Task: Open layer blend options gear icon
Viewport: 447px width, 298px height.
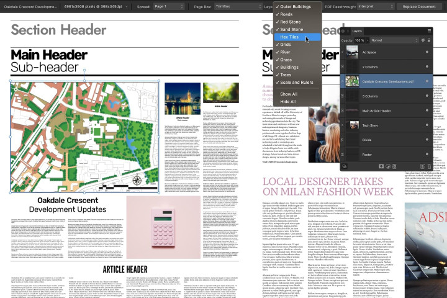Action: coord(423,40)
